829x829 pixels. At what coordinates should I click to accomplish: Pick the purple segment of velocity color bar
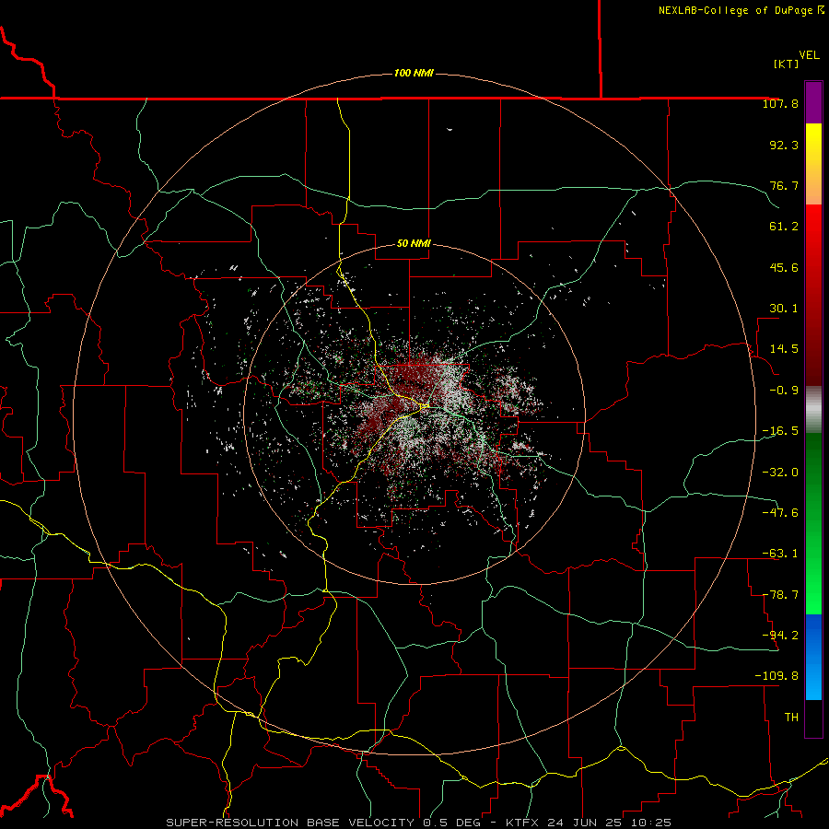pos(813,102)
